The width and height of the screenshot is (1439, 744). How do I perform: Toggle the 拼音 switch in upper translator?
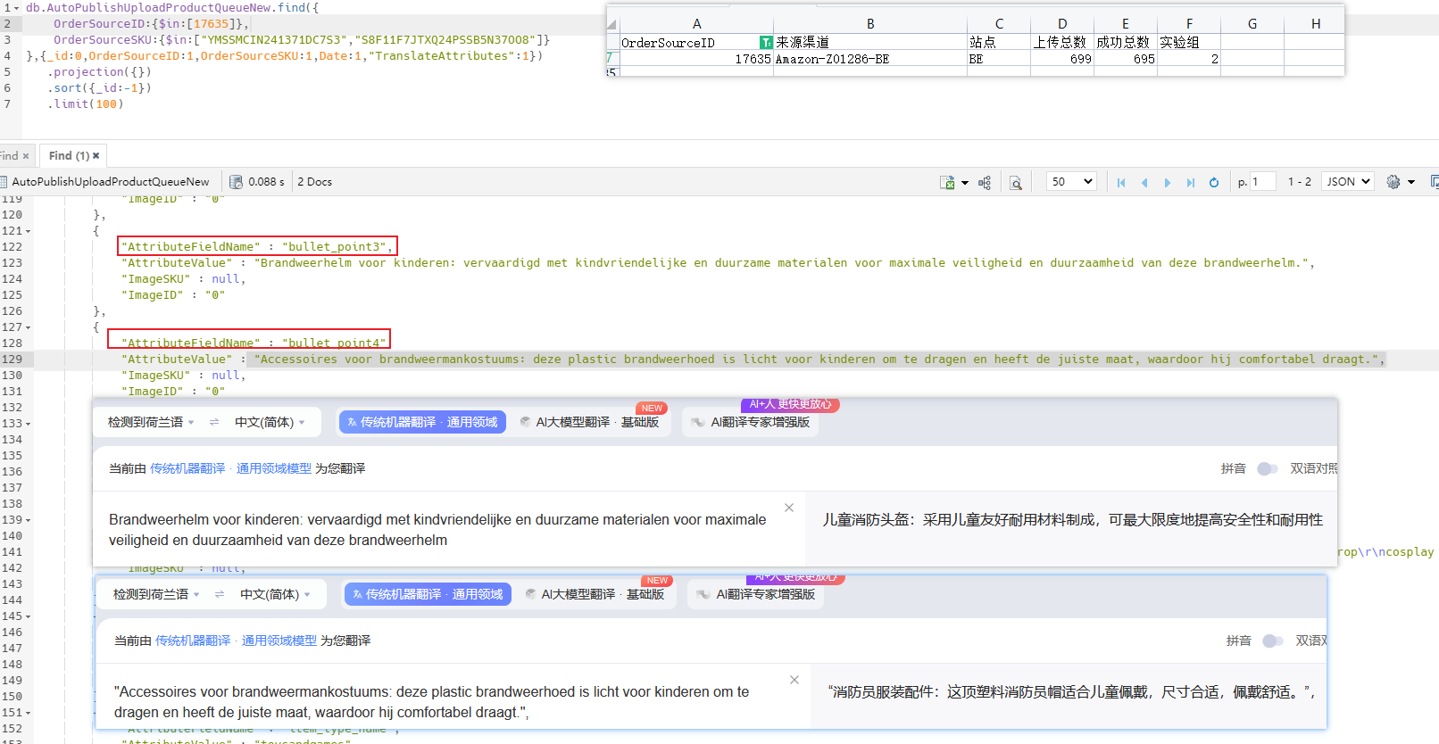1267,468
